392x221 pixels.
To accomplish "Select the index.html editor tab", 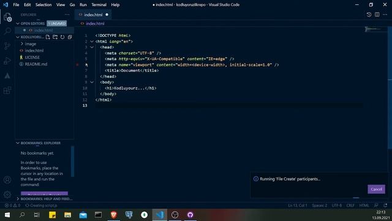I will (x=93, y=15).
